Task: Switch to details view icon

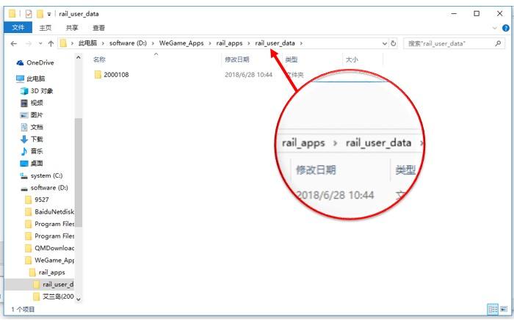Action: click(x=493, y=309)
